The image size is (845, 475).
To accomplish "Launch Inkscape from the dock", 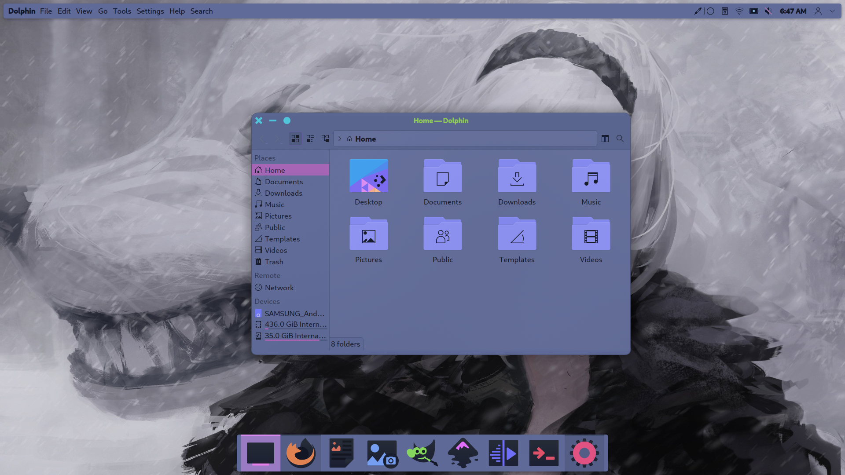I will pyautogui.click(x=463, y=453).
